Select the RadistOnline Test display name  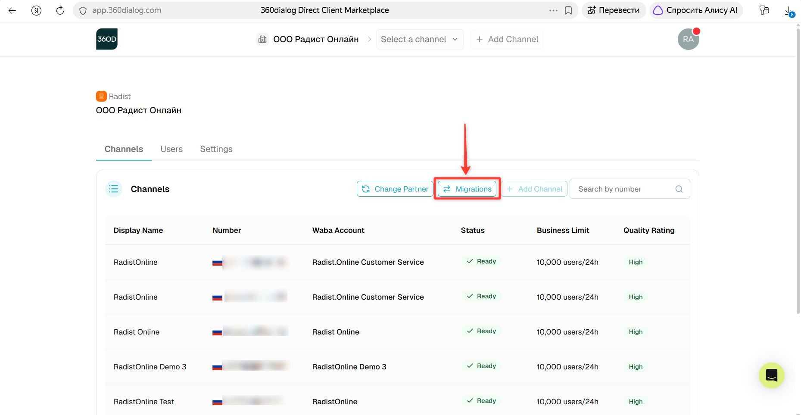point(144,402)
